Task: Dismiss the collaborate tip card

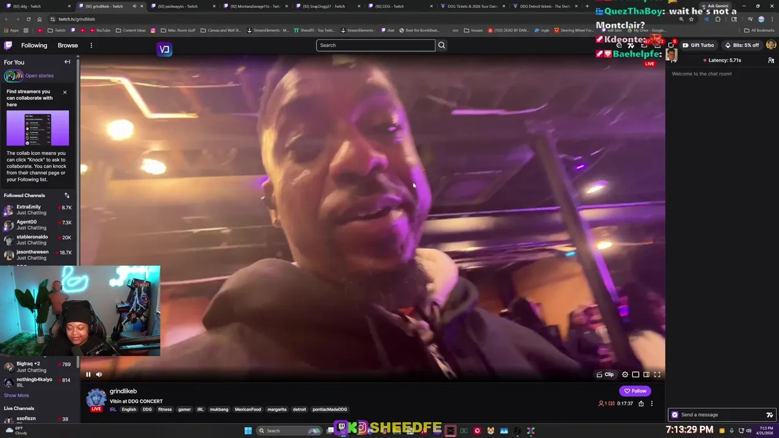Action: click(65, 92)
